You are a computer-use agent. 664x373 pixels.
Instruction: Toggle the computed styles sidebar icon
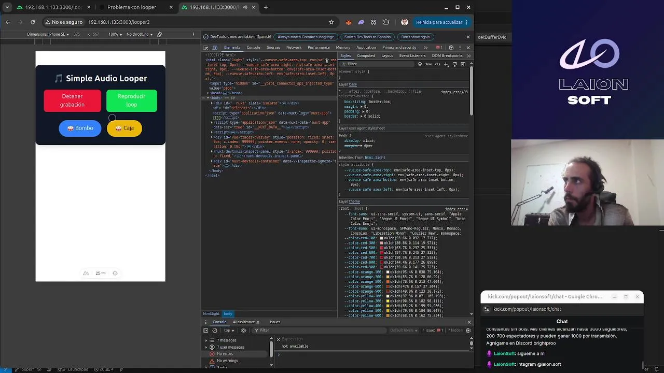tap(463, 64)
